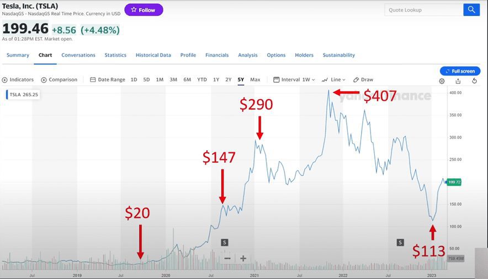Choose the YTD range option
The height and width of the screenshot is (279, 488).
(x=202, y=80)
